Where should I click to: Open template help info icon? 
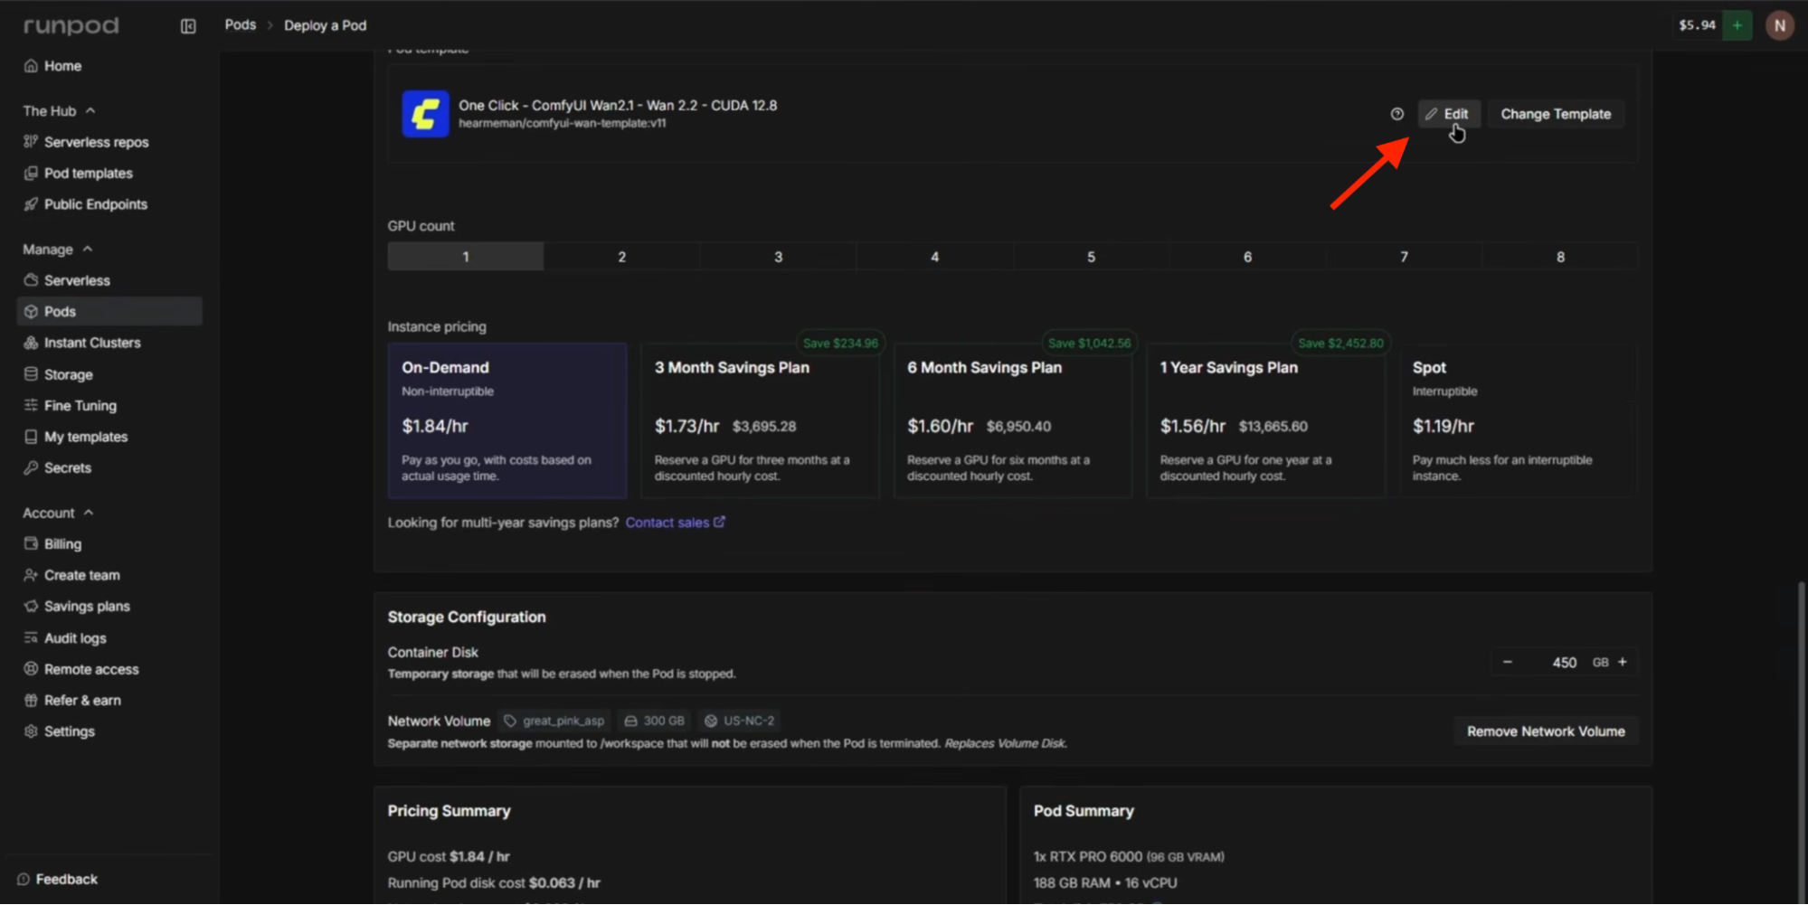1397,114
